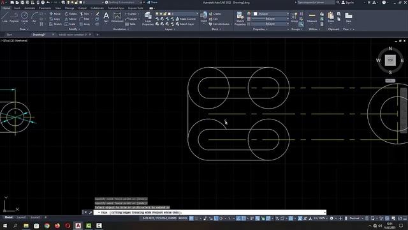Click the Scale command
The height and width of the screenshot is (230, 408).
pyautogui.click(x=70, y=24)
